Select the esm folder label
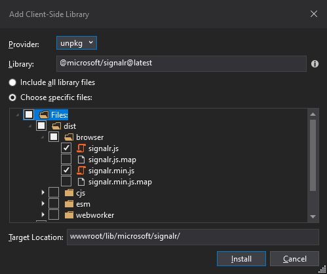 click(x=83, y=204)
